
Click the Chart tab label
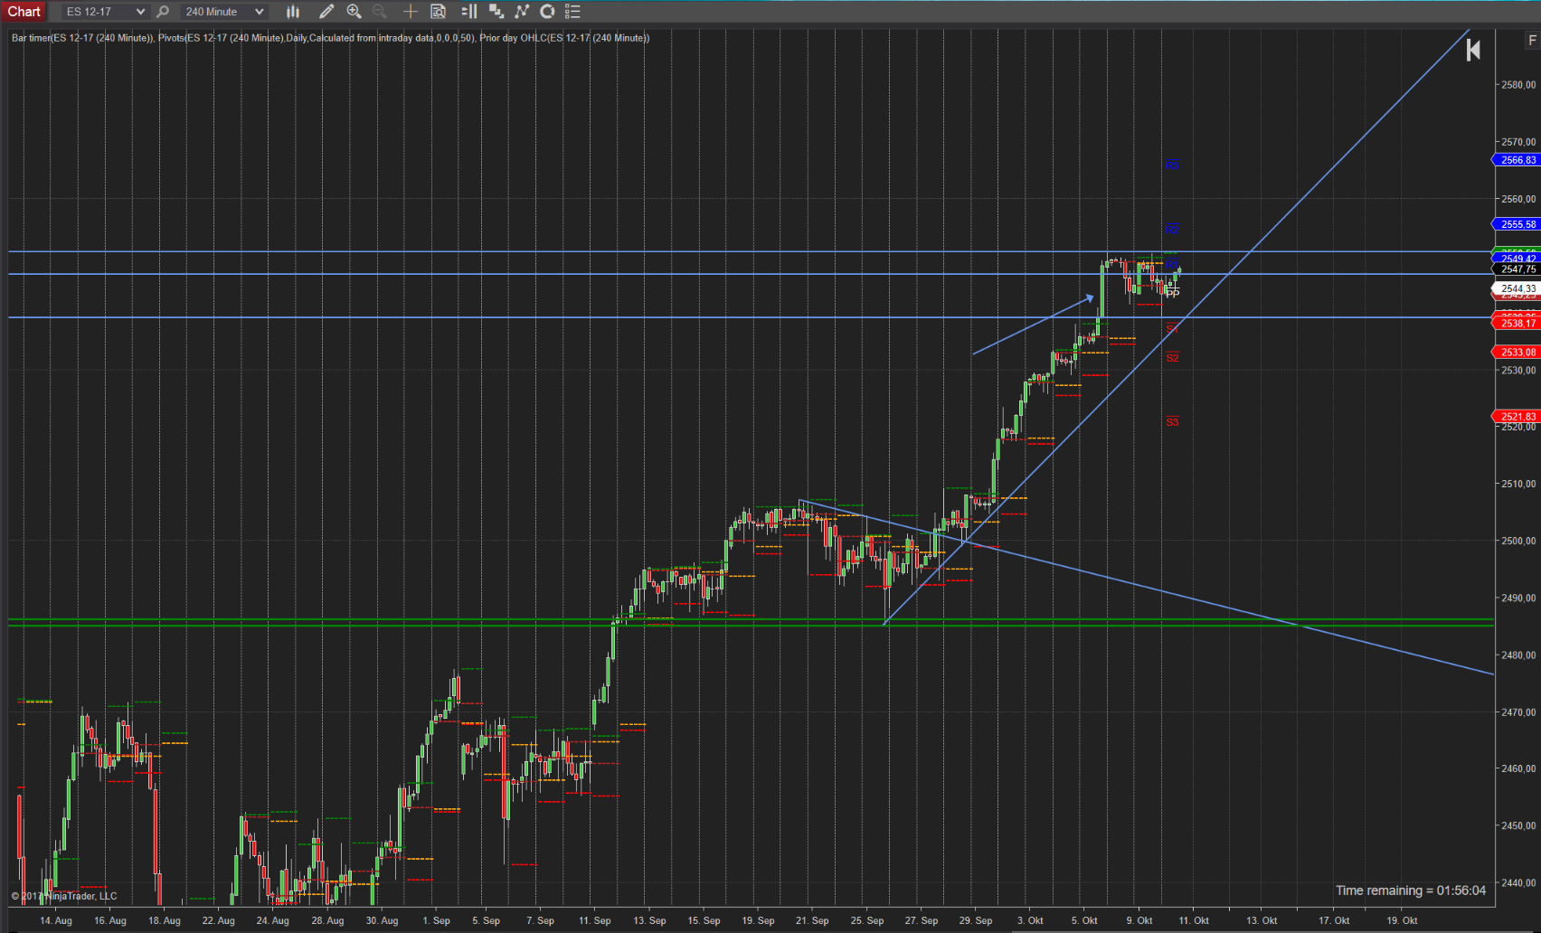point(24,11)
